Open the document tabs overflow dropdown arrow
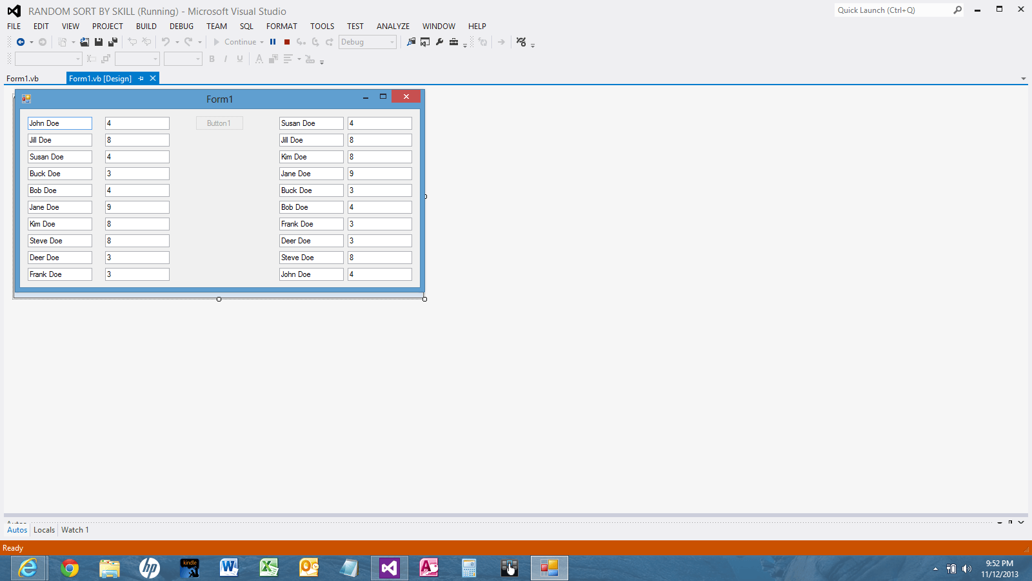This screenshot has height=581, width=1032. [x=1024, y=79]
